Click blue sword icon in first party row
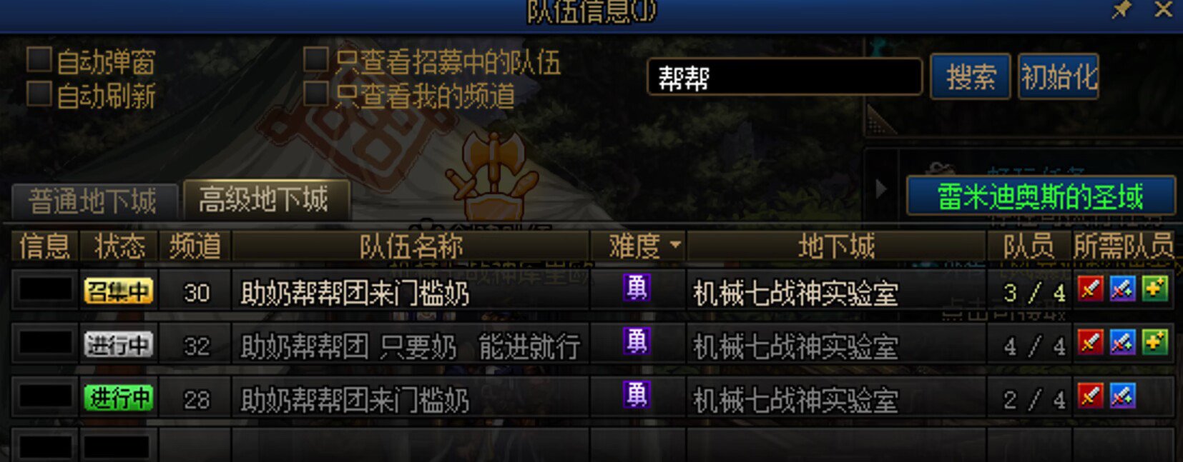Image resolution: width=1183 pixels, height=462 pixels. click(1123, 289)
